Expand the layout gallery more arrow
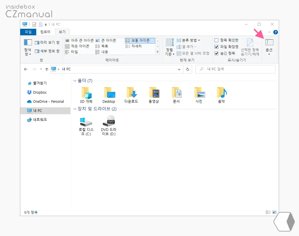Screen dimensions: 299x236 tap(158, 52)
